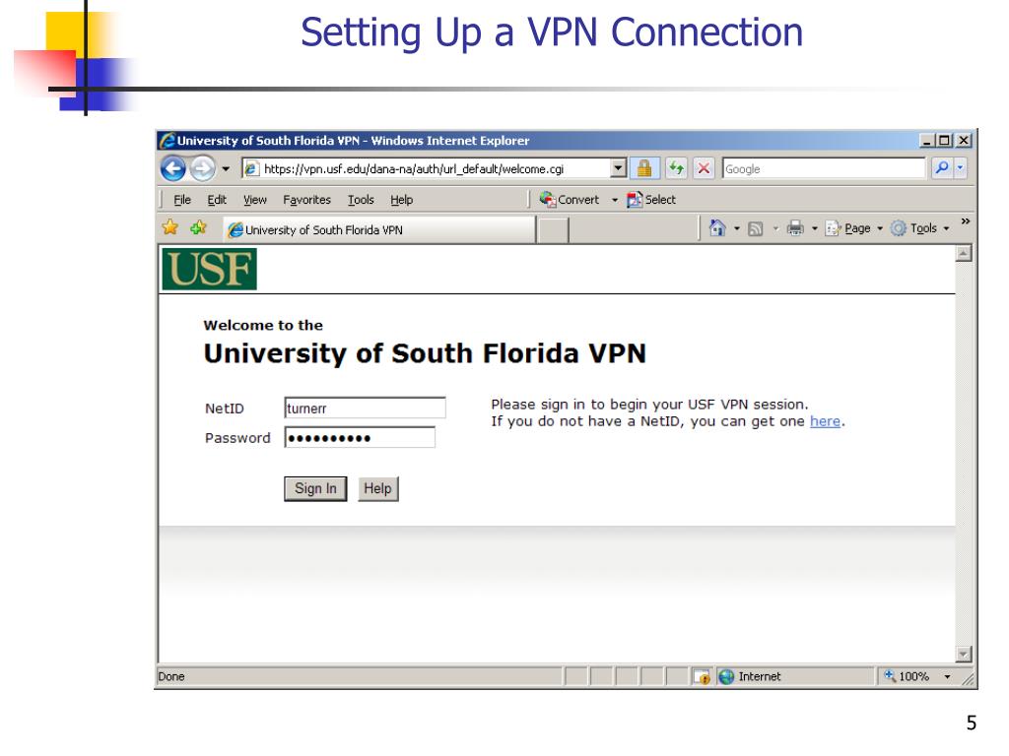Image resolution: width=1009 pixels, height=756 pixels.
Task: Open the Help menu
Action: coord(402,200)
